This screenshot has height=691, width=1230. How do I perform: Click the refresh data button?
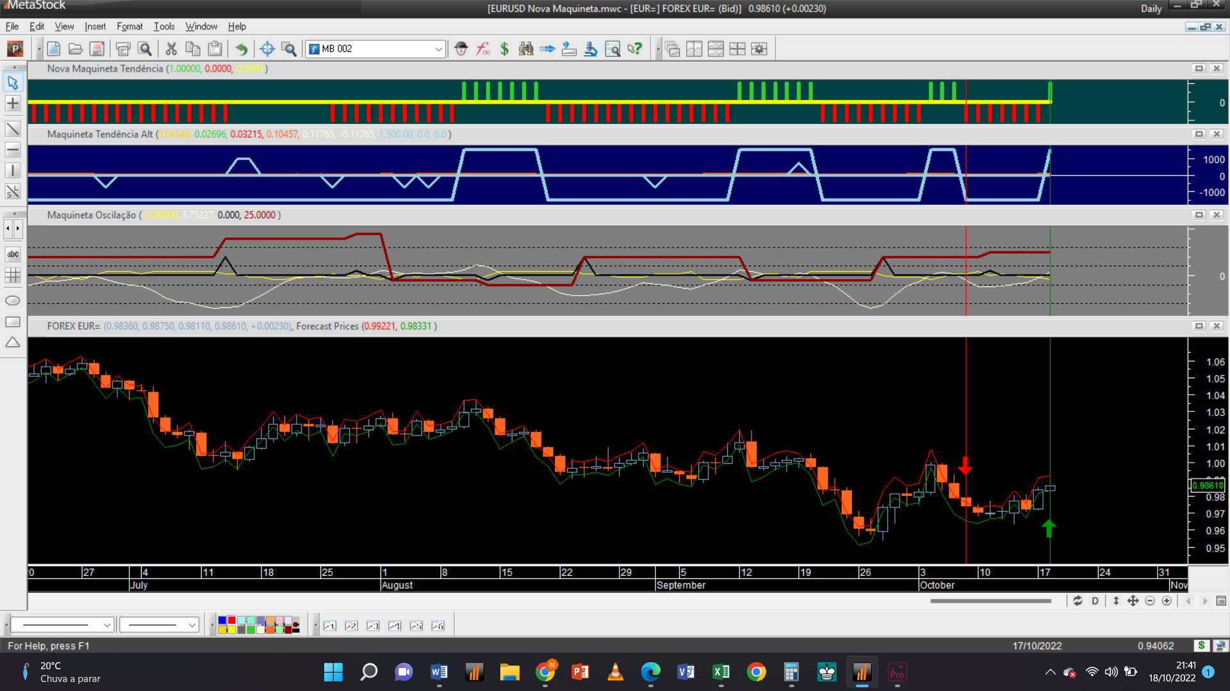(1078, 601)
